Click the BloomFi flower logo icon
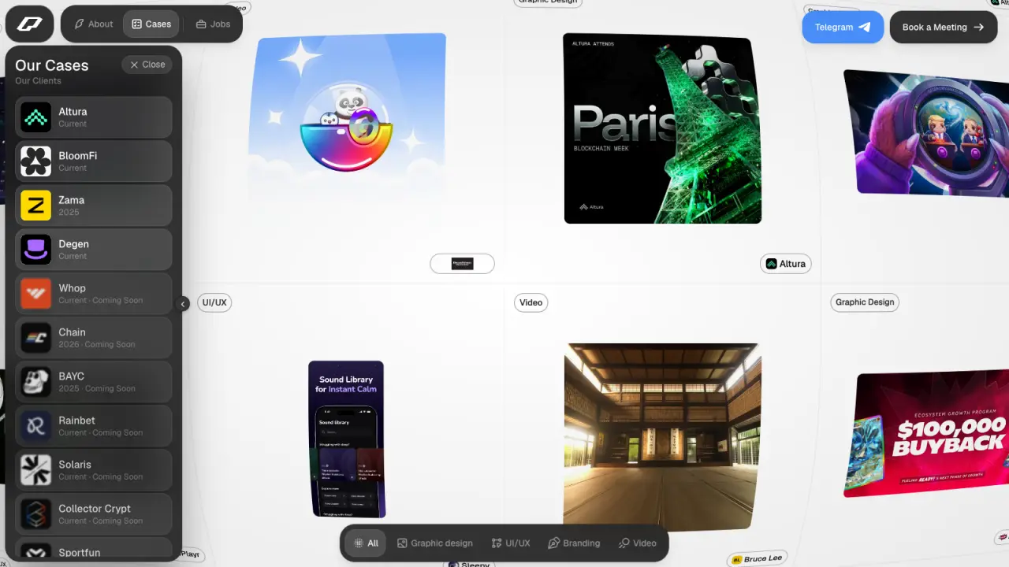The image size is (1009, 567). (x=35, y=161)
